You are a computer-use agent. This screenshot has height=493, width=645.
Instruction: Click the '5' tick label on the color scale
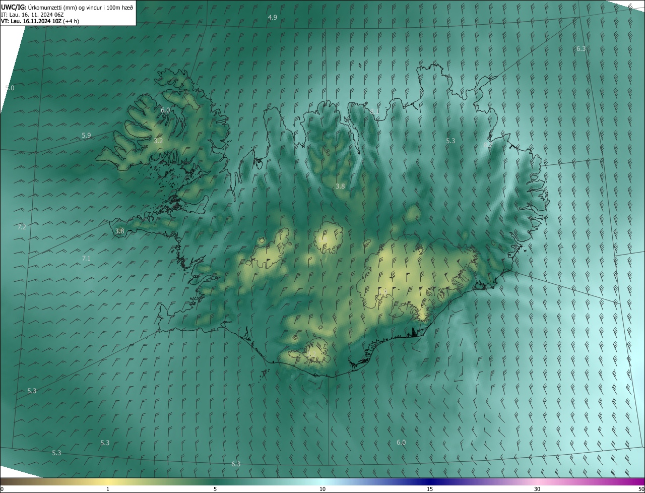coord(215,489)
